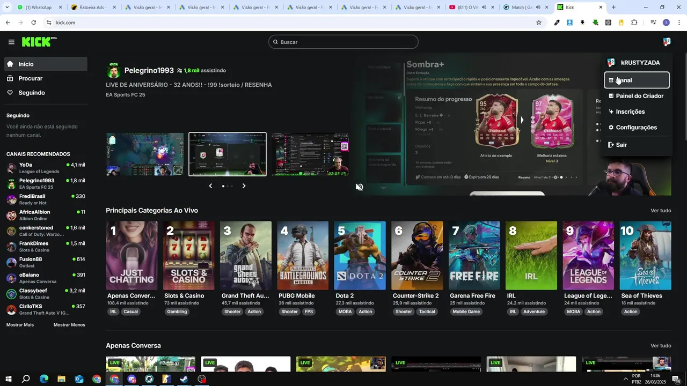
Task: Open Canal from user menu
Action: pos(637,80)
